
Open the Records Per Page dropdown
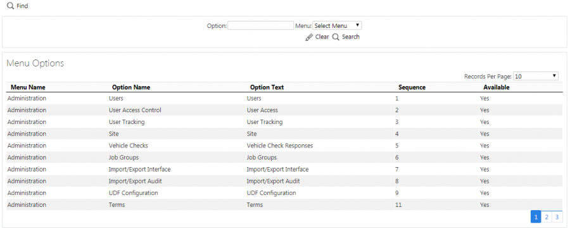pos(536,77)
